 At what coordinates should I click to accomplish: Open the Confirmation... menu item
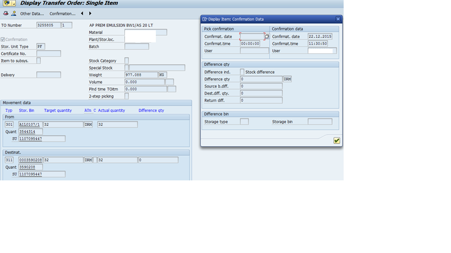pyautogui.click(x=63, y=13)
